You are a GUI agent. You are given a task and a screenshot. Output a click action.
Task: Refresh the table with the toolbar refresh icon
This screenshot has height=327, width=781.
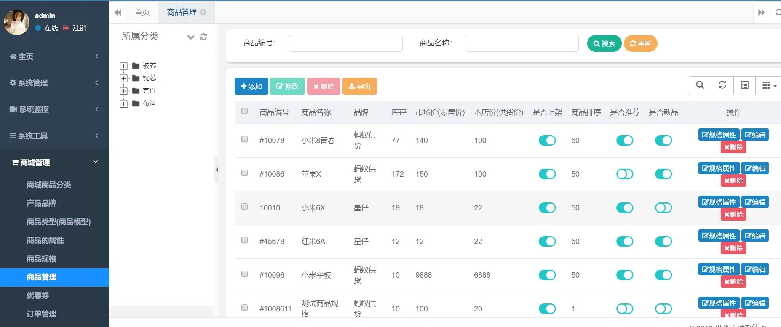[x=722, y=85]
